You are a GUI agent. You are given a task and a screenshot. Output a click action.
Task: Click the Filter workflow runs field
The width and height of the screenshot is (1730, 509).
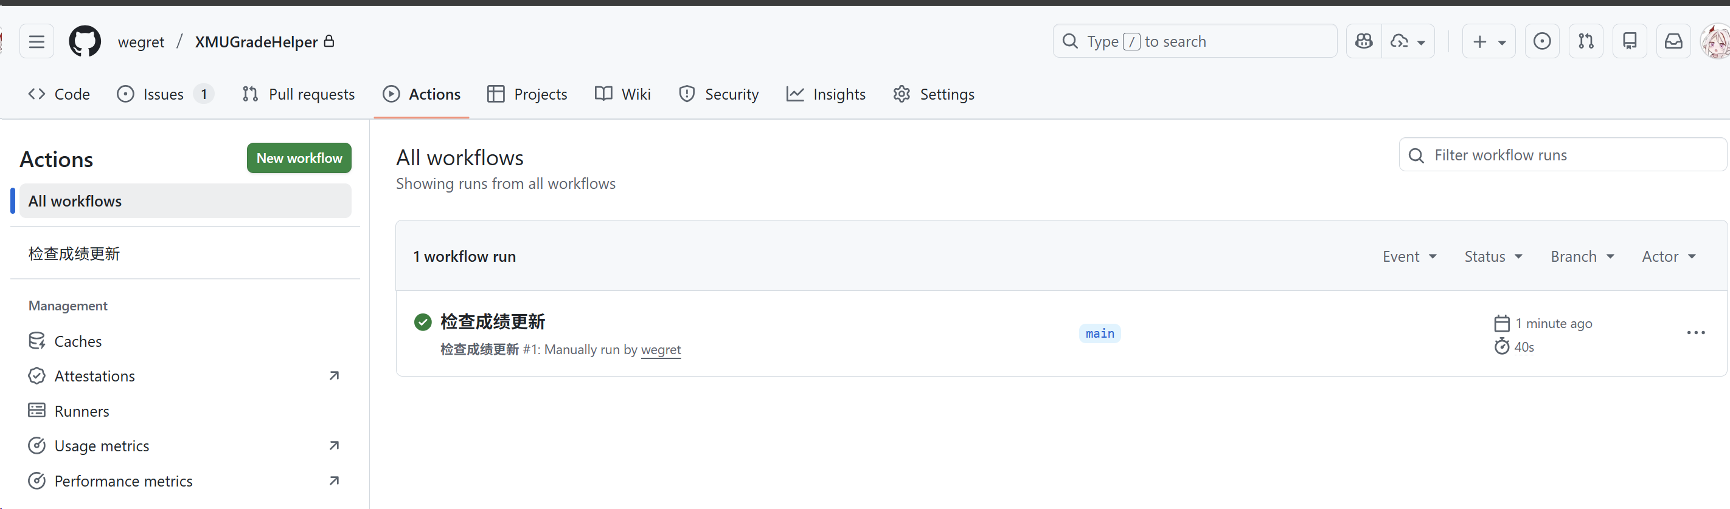[x=1563, y=155]
